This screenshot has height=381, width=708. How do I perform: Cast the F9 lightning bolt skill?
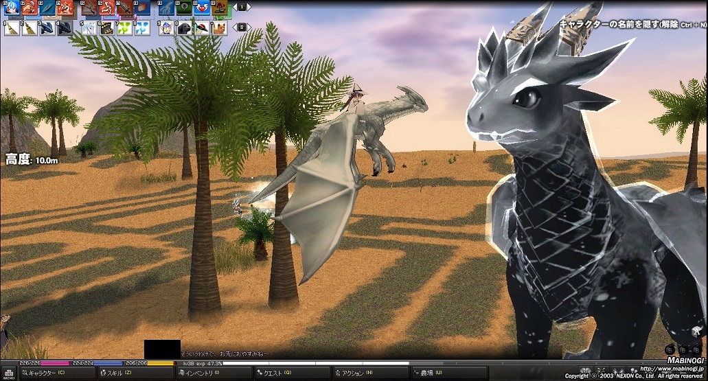(166, 8)
